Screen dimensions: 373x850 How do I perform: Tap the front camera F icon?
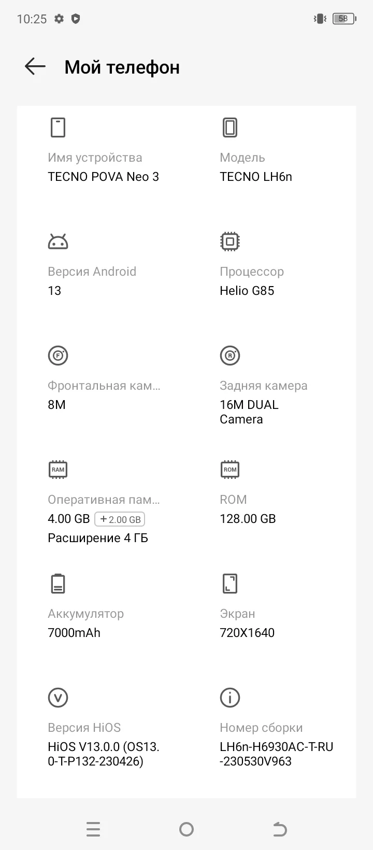[58, 356]
